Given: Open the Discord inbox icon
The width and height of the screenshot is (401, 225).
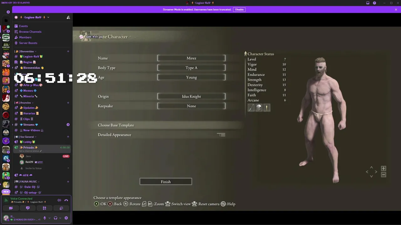Looking at the screenshot, I should coord(368,3).
